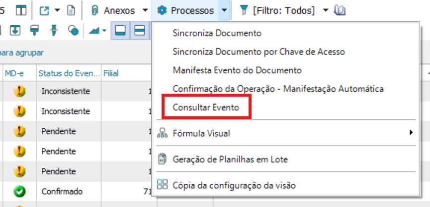Click the column layout icon in toolbar

(x=21, y=10)
